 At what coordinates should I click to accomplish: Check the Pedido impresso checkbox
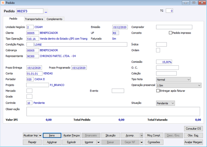(171, 33)
